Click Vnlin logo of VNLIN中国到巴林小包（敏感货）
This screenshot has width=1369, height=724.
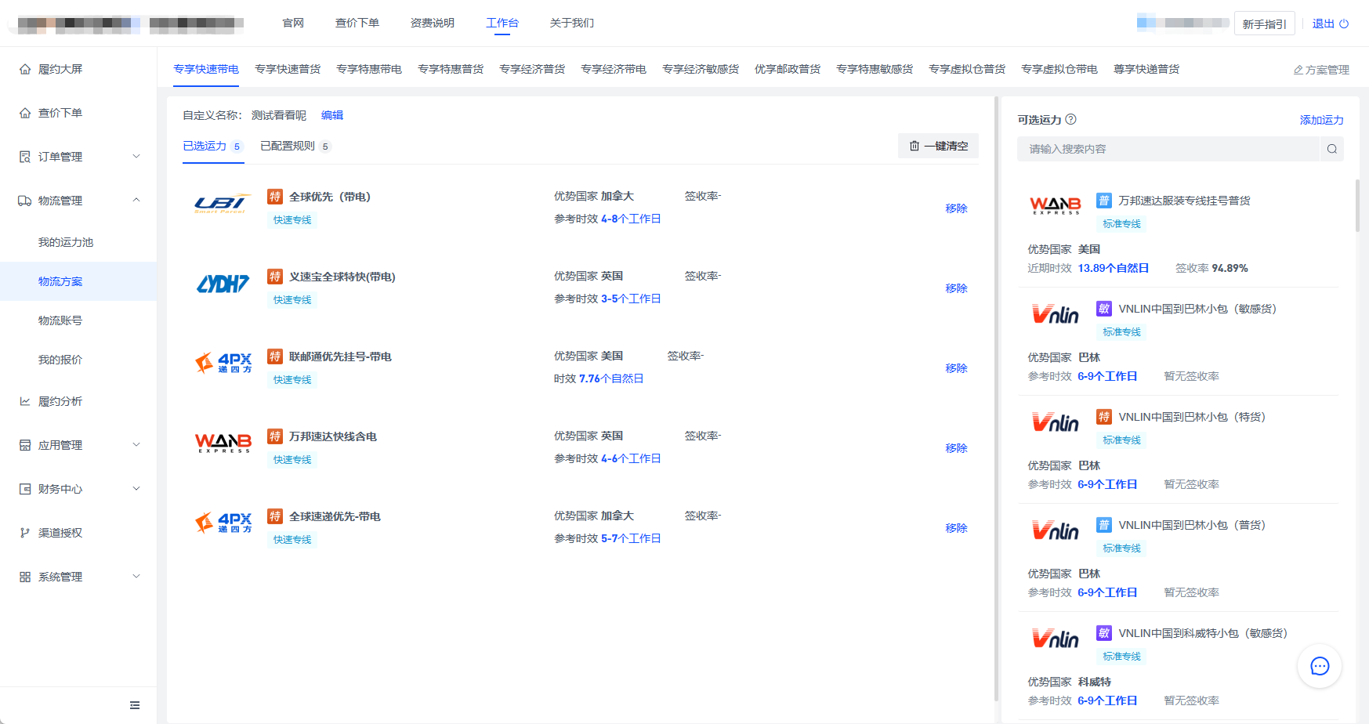coord(1055,314)
